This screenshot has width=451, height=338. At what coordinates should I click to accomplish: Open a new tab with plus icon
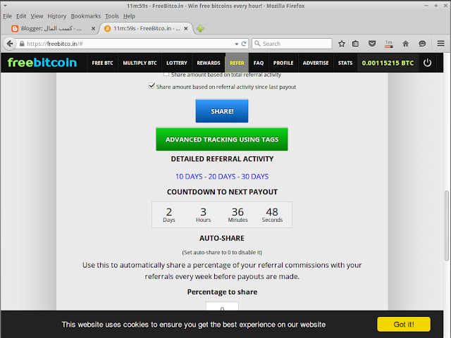click(x=200, y=28)
